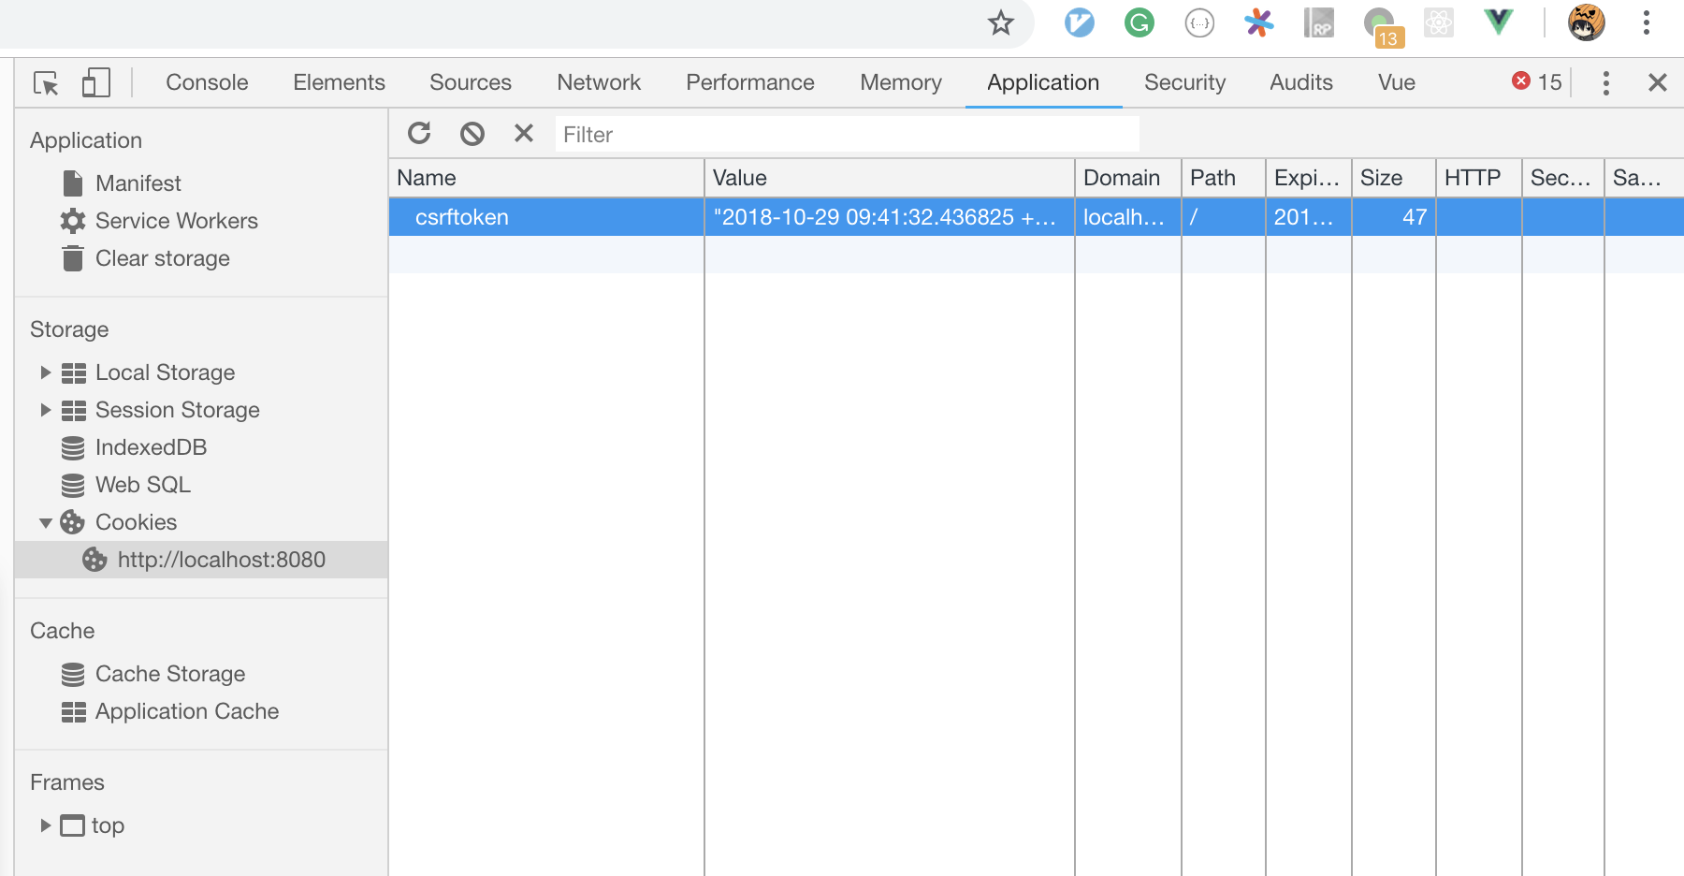Screen dimensions: 1684x876
Task: Click inside the cookie Filter field
Action: (842, 134)
